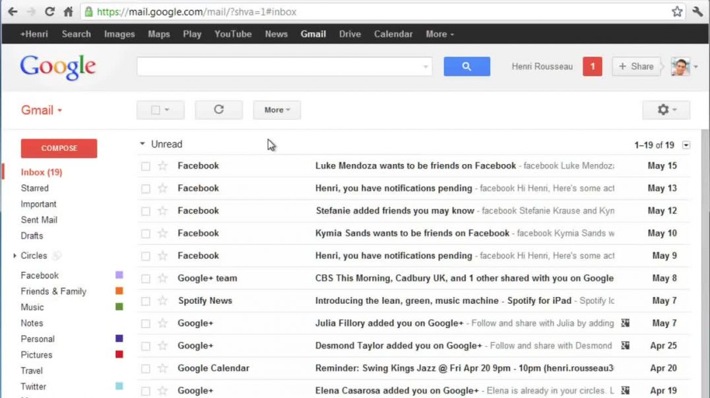Star the Google+ team email
The width and height of the screenshot is (710, 398).
pyautogui.click(x=162, y=278)
